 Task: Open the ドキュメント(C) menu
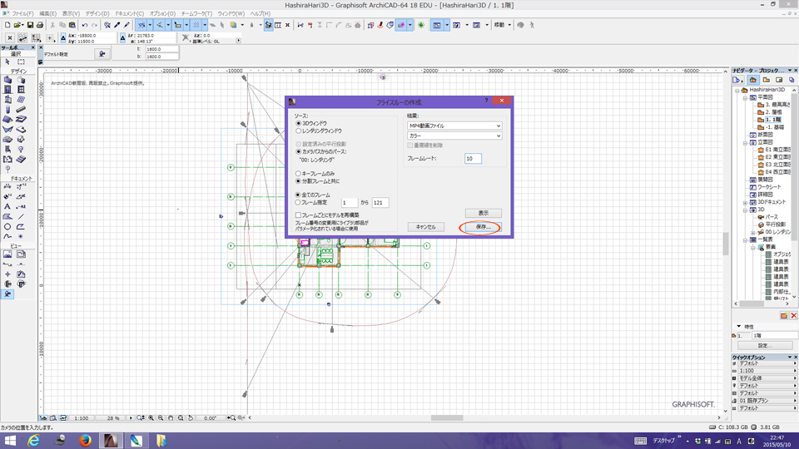130,14
